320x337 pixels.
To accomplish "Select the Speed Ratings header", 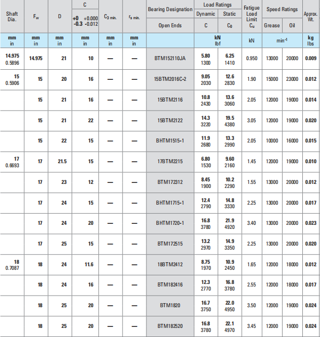I will [x=282, y=10].
